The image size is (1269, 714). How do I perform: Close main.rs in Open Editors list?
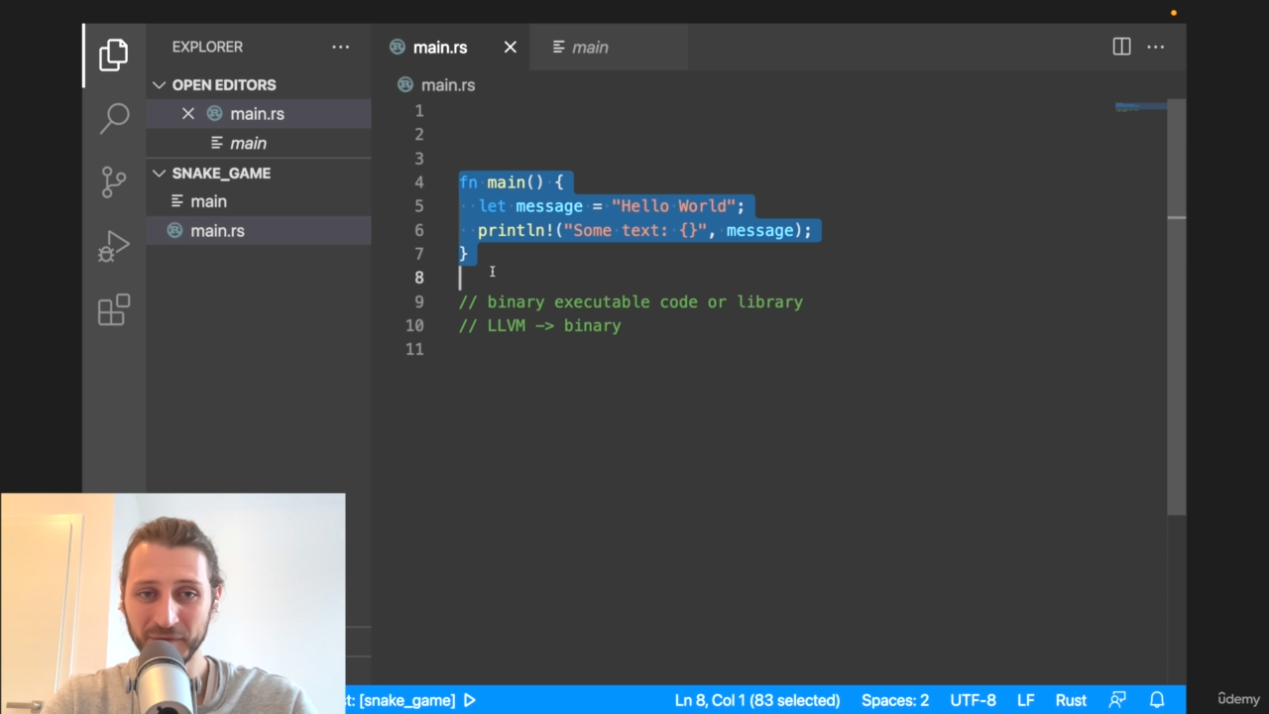(x=188, y=114)
